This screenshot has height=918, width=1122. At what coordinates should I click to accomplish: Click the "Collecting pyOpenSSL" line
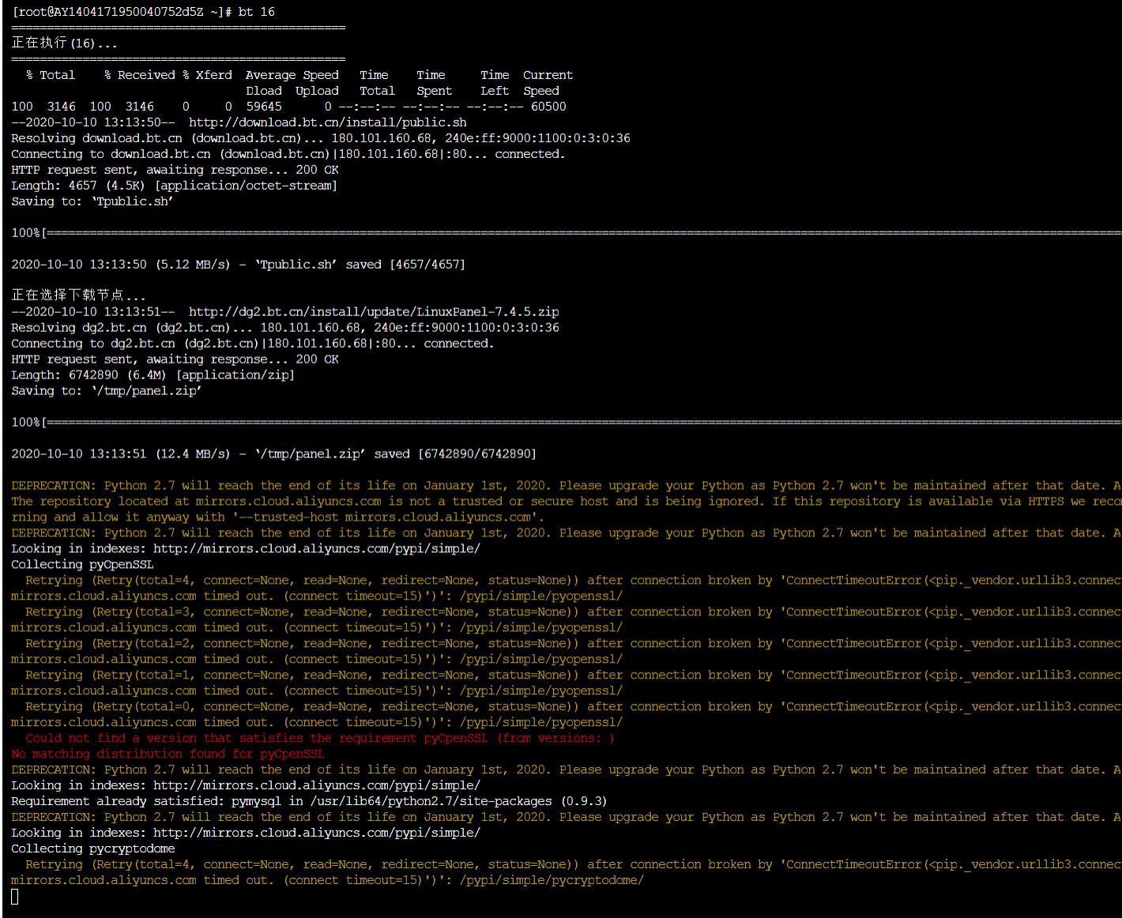click(82, 564)
